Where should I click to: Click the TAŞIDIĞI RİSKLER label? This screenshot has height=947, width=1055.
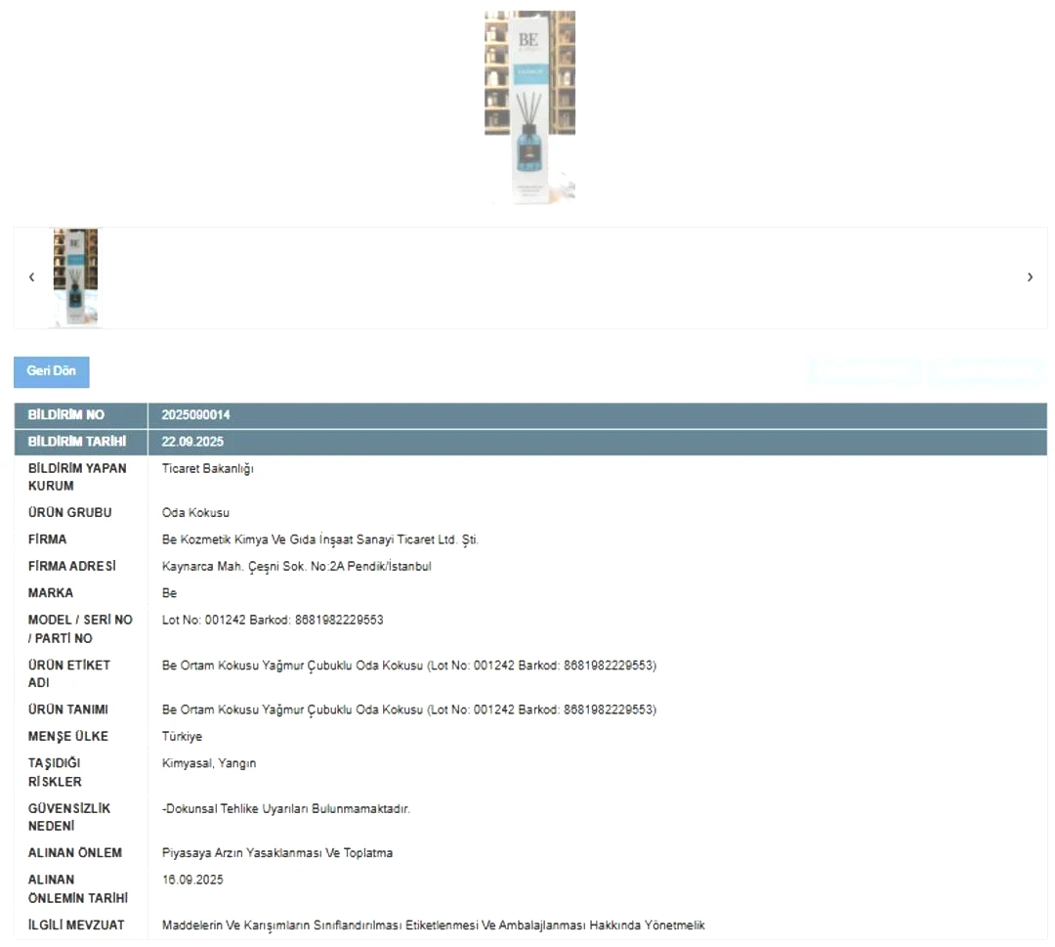coord(55,773)
